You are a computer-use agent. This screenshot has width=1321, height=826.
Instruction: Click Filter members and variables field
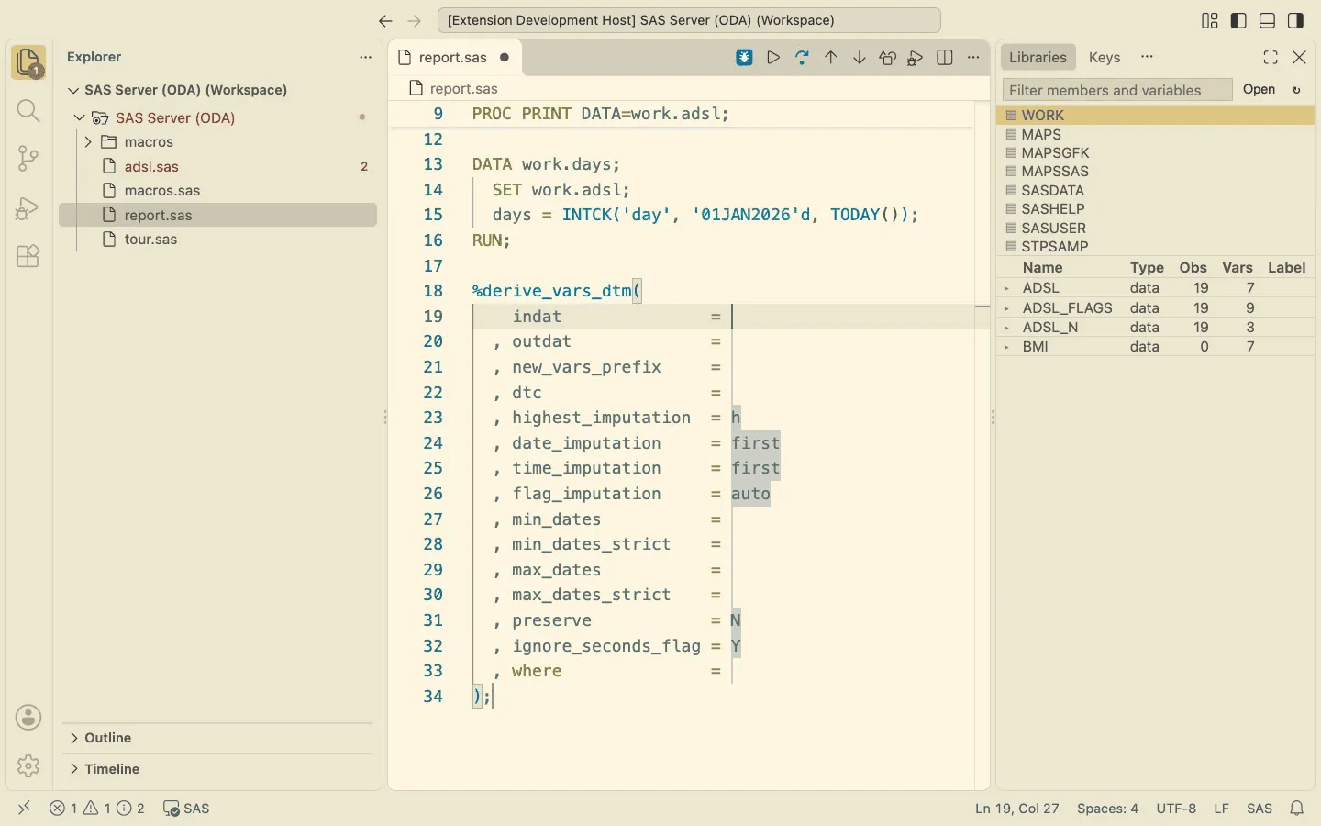[x=1117, y=90]
